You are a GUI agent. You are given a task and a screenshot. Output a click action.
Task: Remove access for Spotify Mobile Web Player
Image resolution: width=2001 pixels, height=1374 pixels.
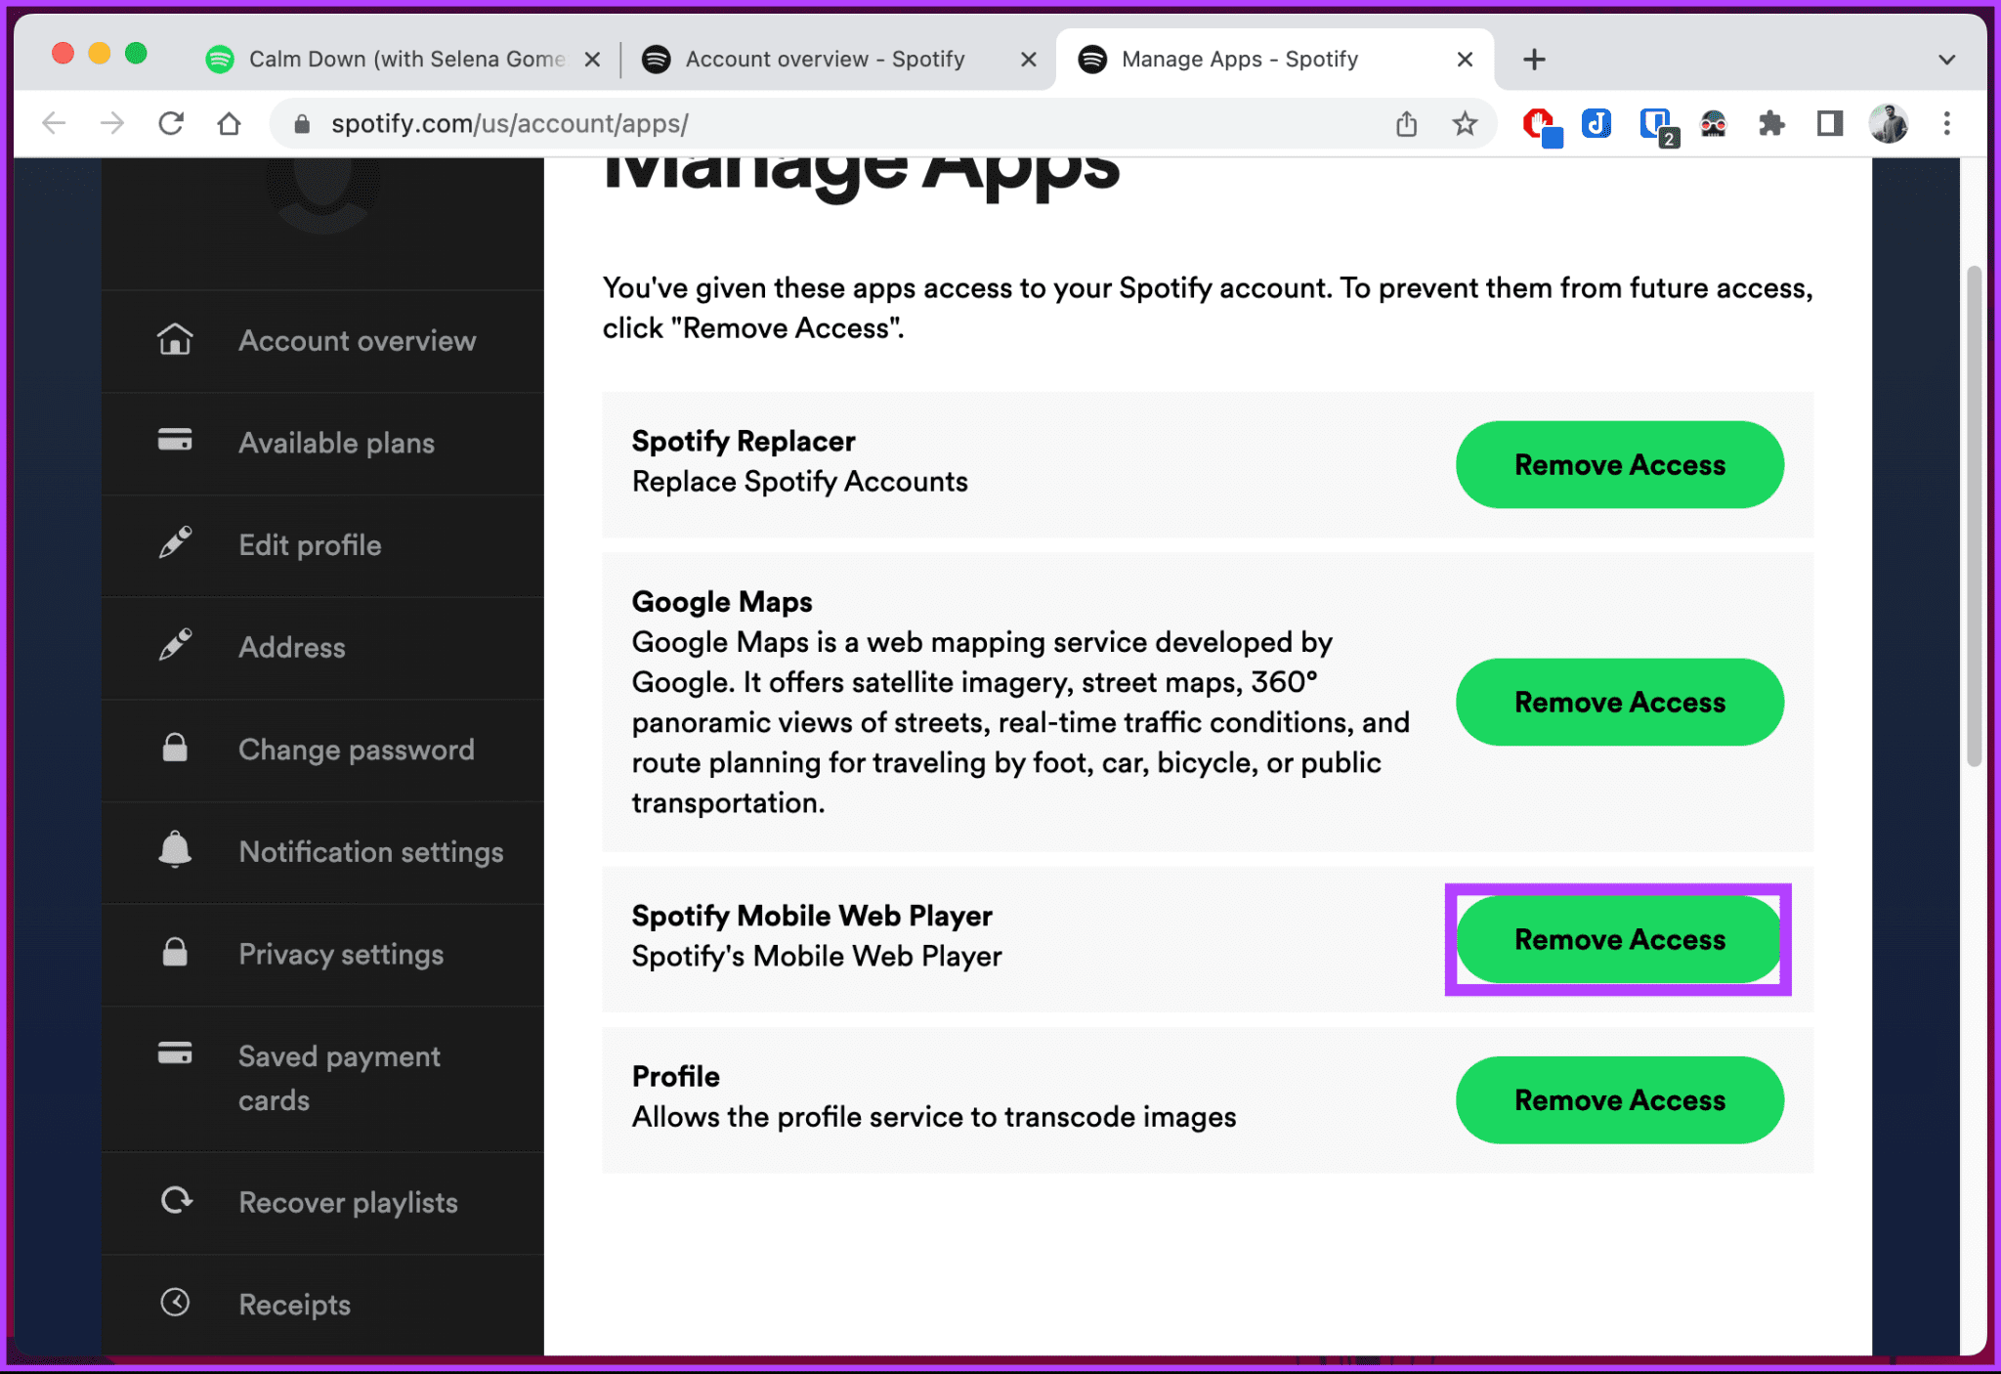pyautogui.click(x=1619, y=939)
